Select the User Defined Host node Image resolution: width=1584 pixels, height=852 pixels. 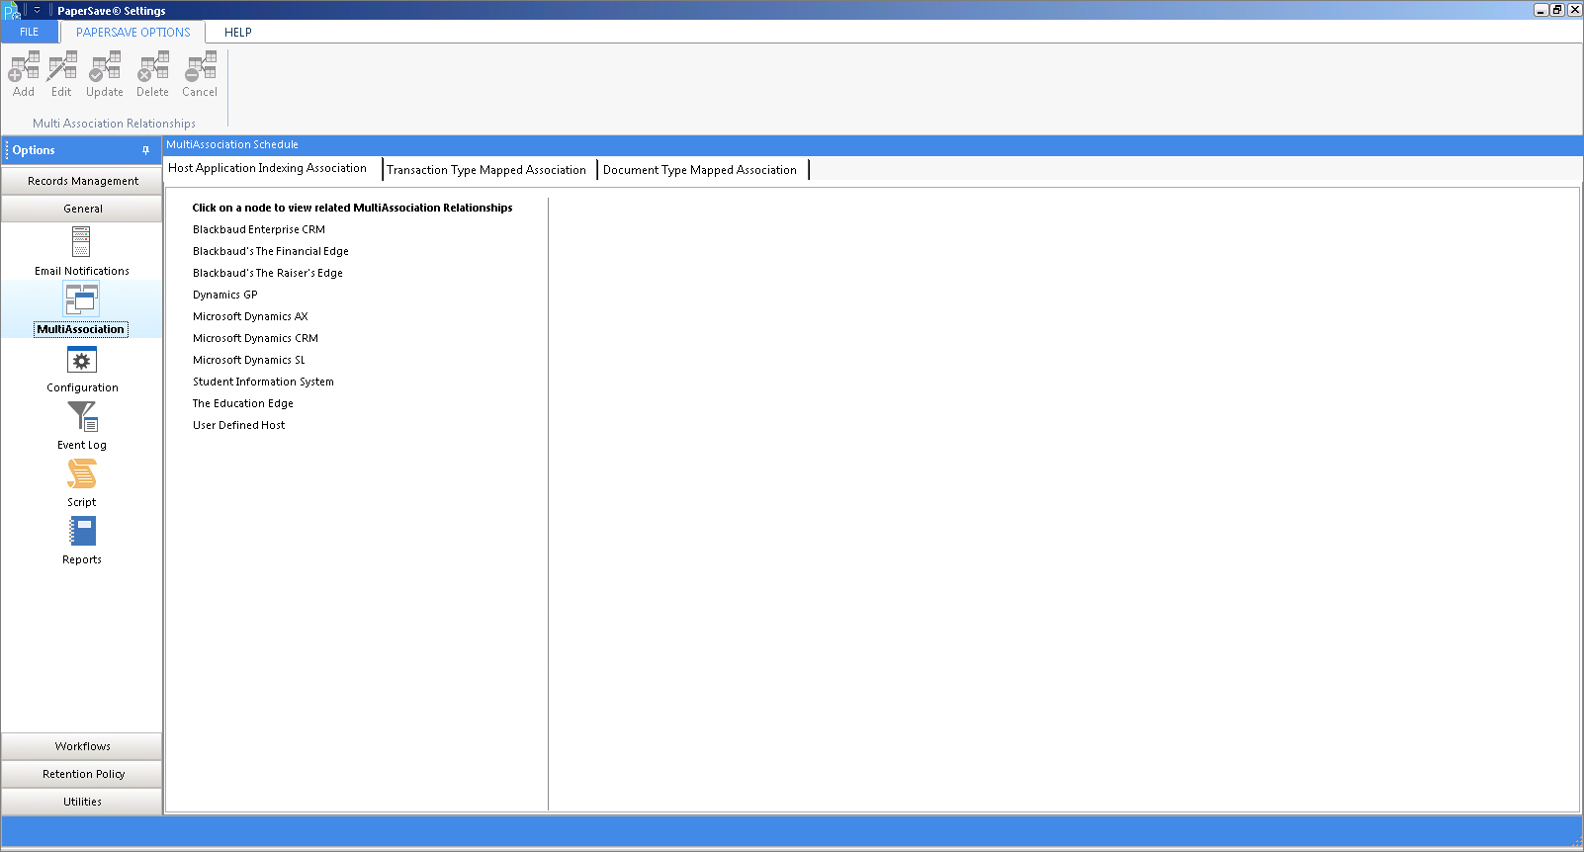[x=238, y=425]
